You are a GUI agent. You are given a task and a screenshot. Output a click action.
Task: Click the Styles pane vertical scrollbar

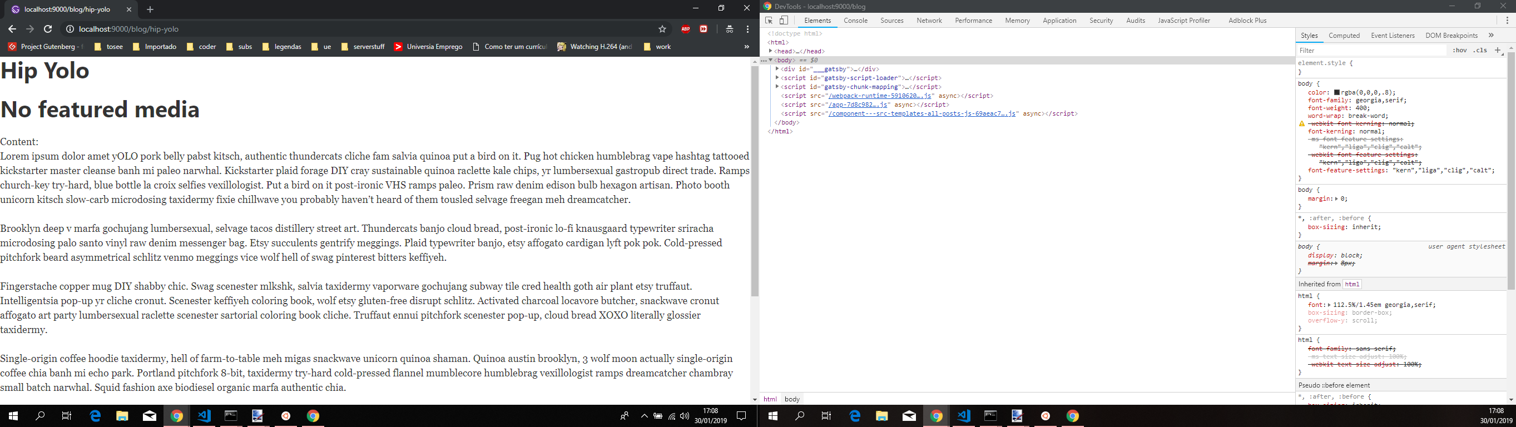(1510, 171)
